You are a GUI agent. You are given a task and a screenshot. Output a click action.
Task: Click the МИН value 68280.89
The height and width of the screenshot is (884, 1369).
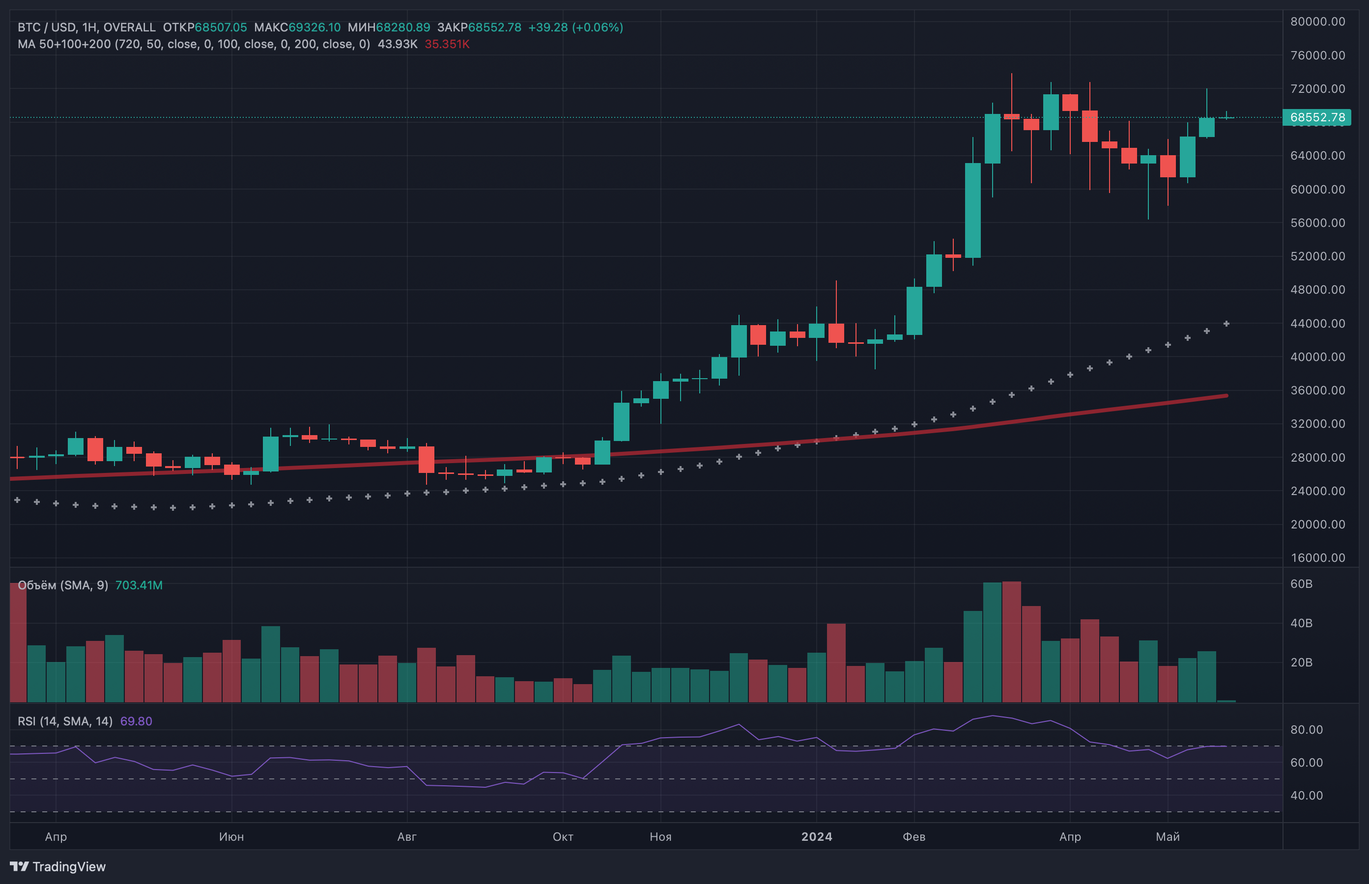click(403, 28)
